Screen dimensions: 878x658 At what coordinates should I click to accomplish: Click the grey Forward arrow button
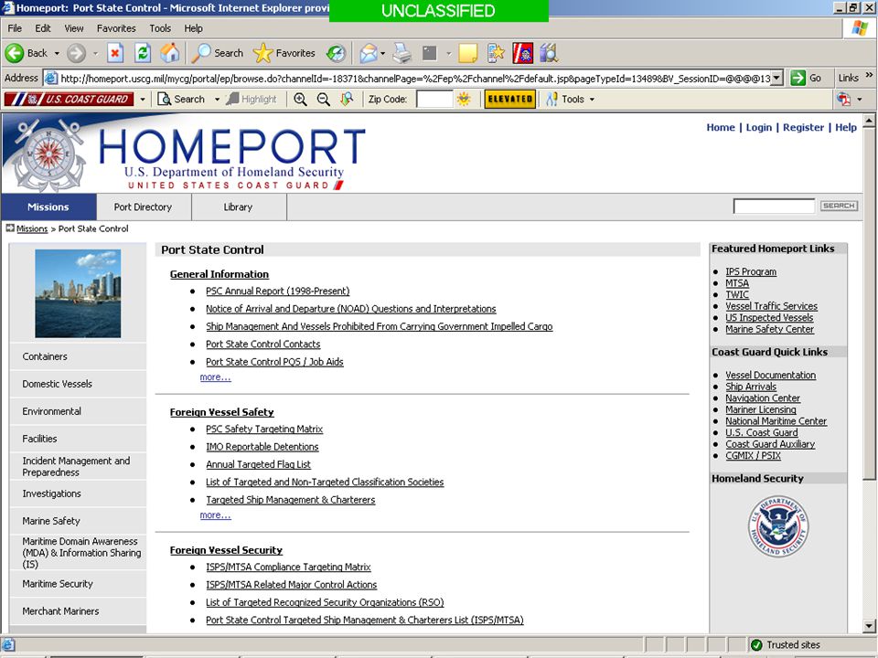pos(76,53)
